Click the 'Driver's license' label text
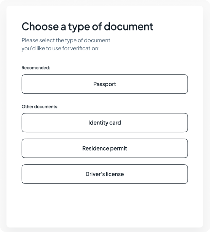 [105, 174]
